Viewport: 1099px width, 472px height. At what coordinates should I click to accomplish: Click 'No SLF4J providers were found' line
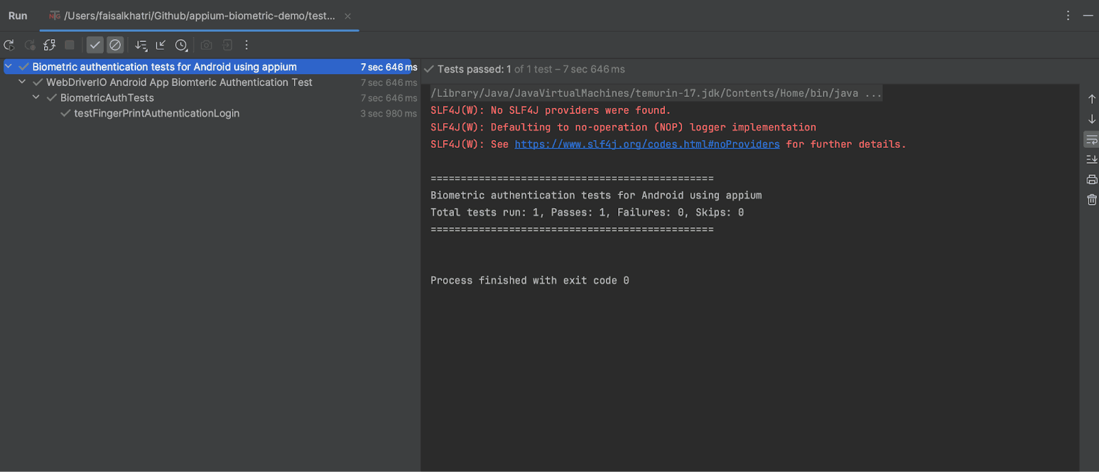pyautogui.click(x=550, y=110)
